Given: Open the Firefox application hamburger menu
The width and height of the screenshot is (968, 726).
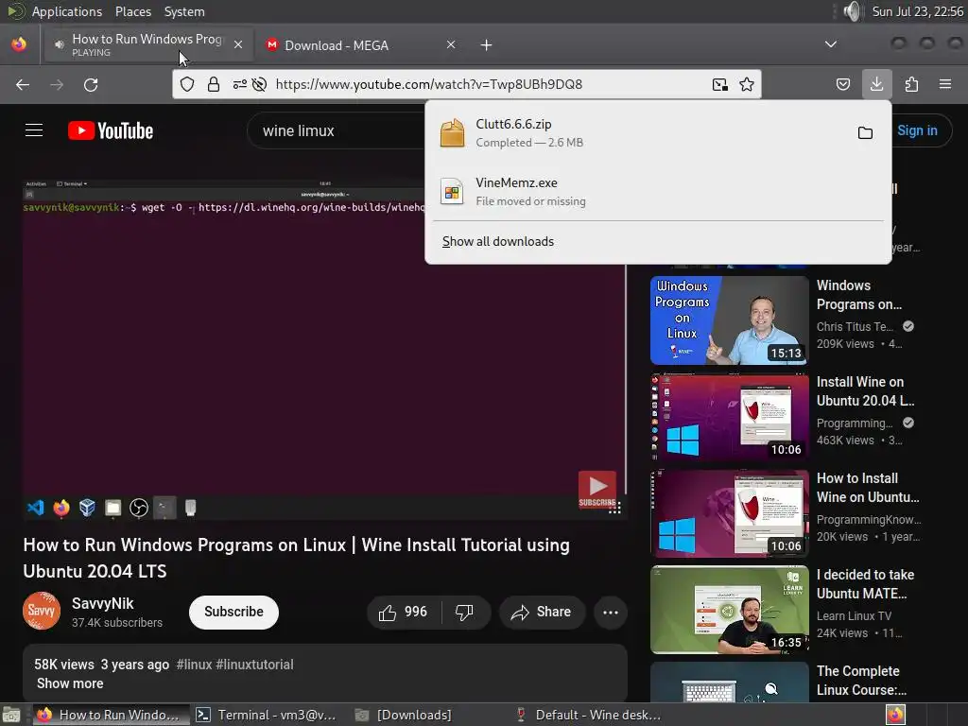Looking at the screenshot, I should [x=945, y=84].
